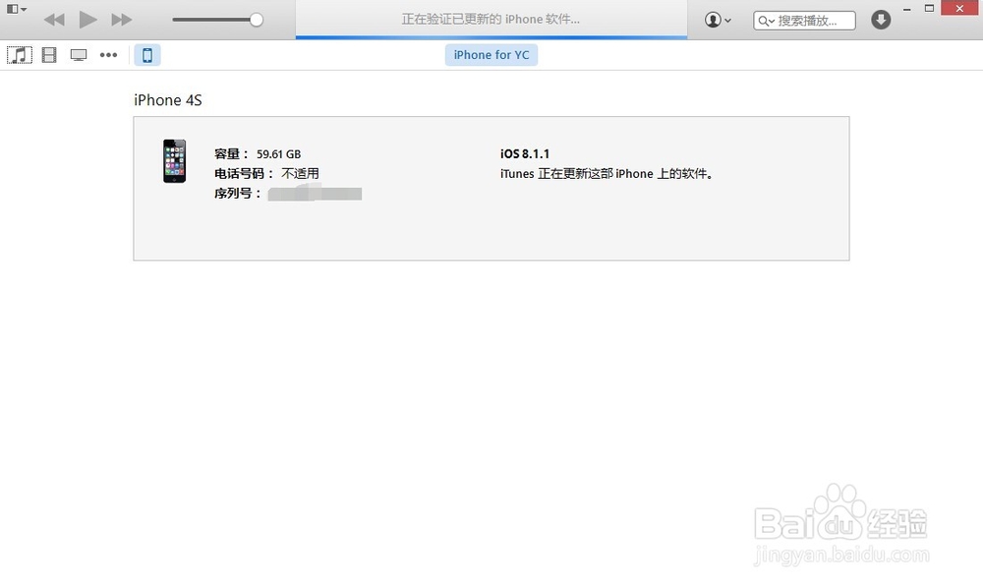
Task: Click the Play button
Action: click(x=87, y=20)
